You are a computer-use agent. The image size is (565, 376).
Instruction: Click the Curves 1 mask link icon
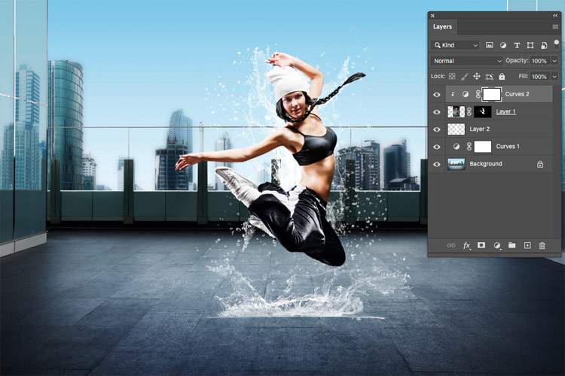pos(469,147)
